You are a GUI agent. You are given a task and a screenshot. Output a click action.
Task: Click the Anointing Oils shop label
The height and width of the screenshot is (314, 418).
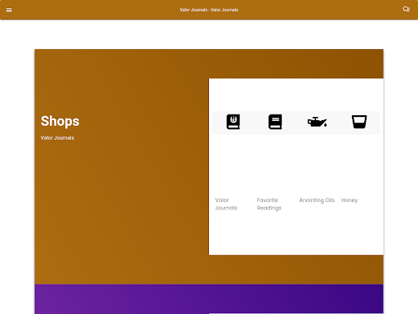pos(317,200)
